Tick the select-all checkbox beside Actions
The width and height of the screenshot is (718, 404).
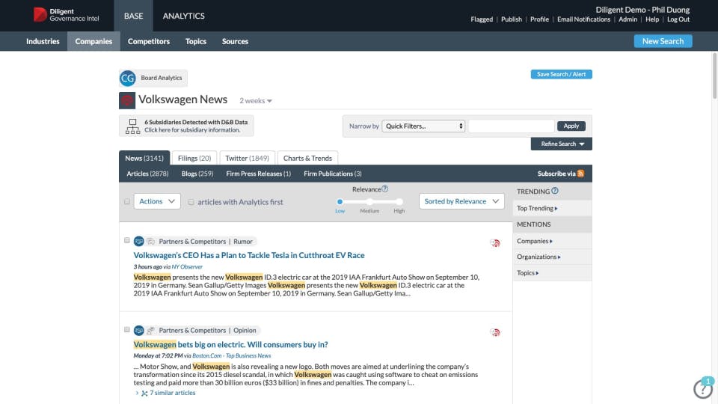click(127, 201)
